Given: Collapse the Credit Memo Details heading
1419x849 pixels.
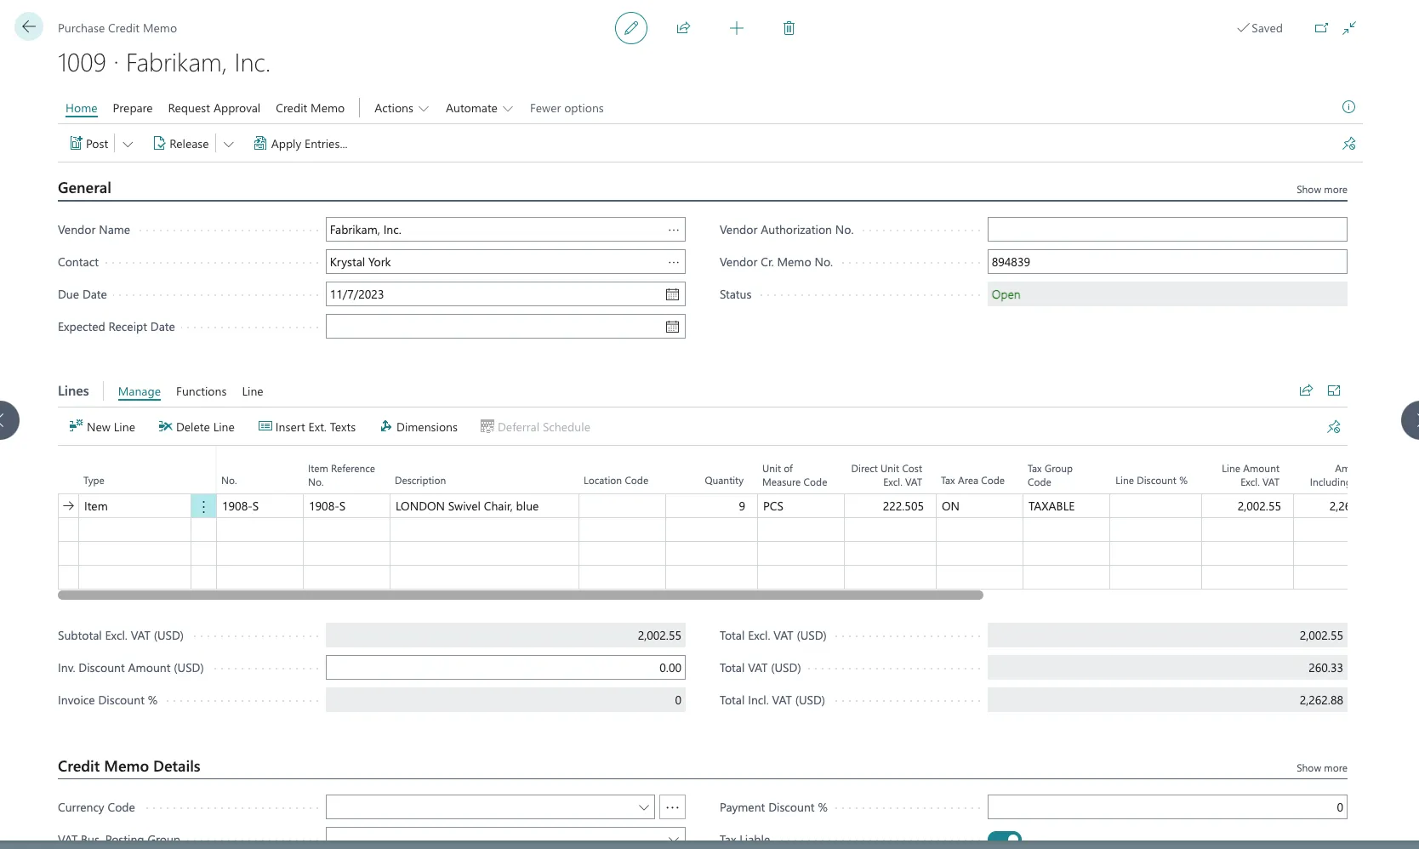Looking at the screenshot, I should (x=129, y=766).
